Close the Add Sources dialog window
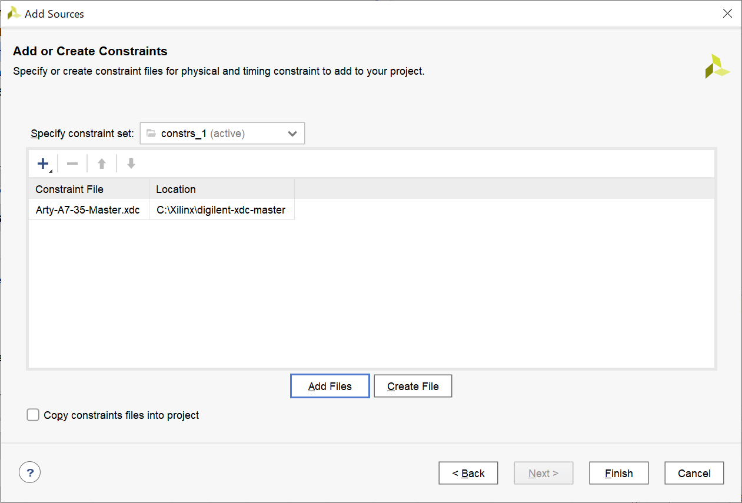742x503 pixels. [x=727, y=14]
